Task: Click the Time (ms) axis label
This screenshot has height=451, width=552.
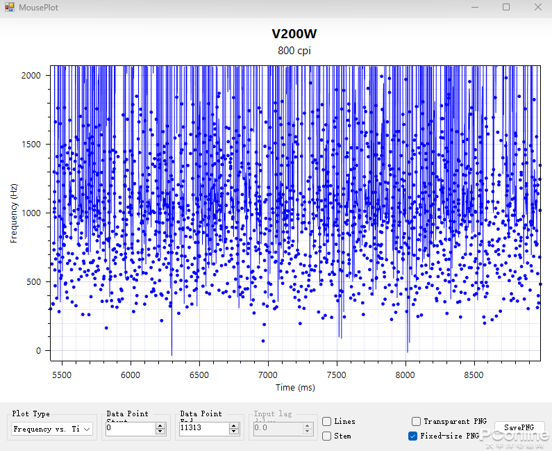Action: tap(295, 388)
